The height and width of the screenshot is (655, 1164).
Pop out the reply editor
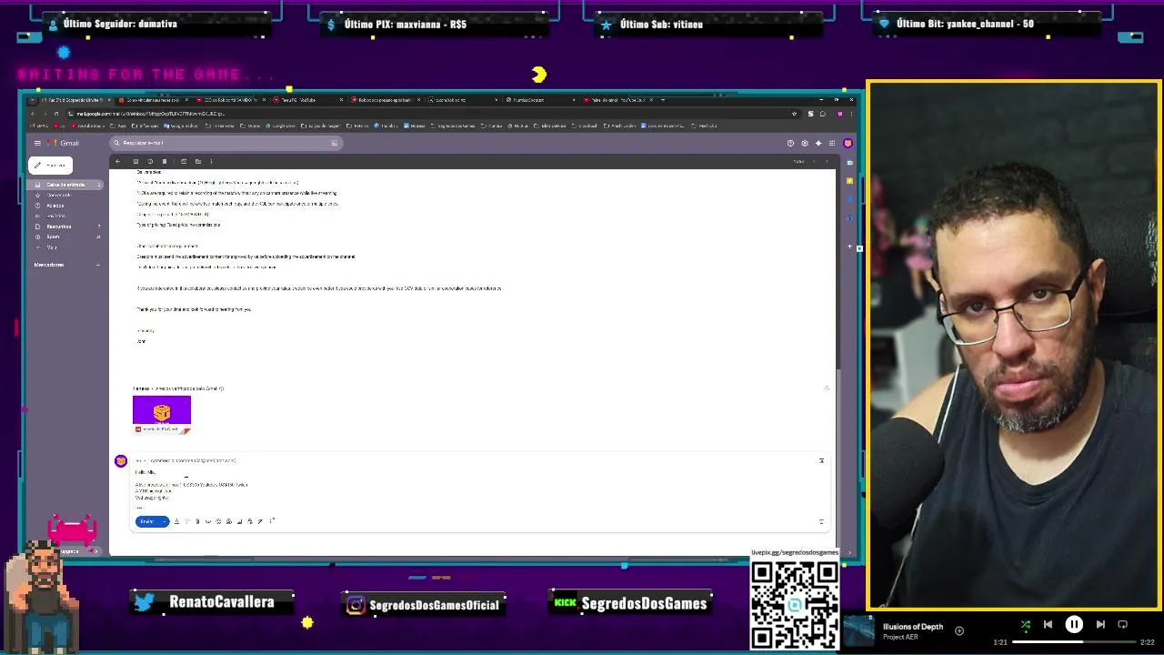(x=821, y=460)
